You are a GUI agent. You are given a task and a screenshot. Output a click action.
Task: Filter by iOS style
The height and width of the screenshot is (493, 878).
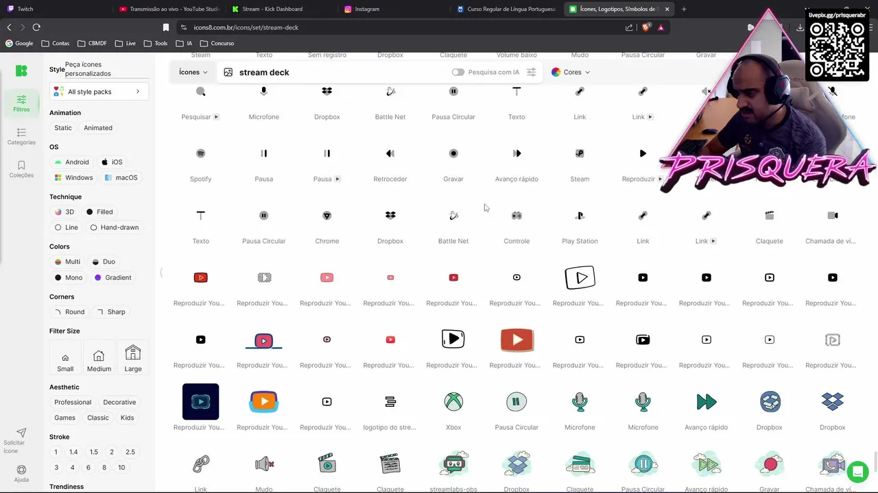coord(112,162)
